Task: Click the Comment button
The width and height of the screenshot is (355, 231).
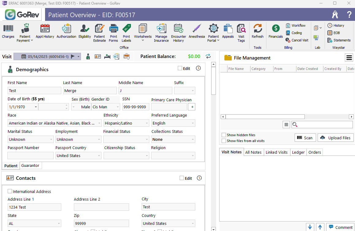Action: pos(341,227)
